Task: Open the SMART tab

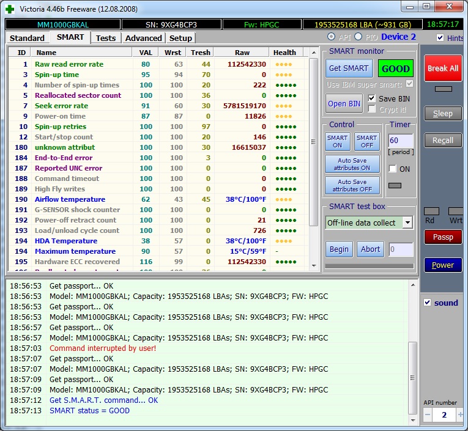Action: click(70, 37)
